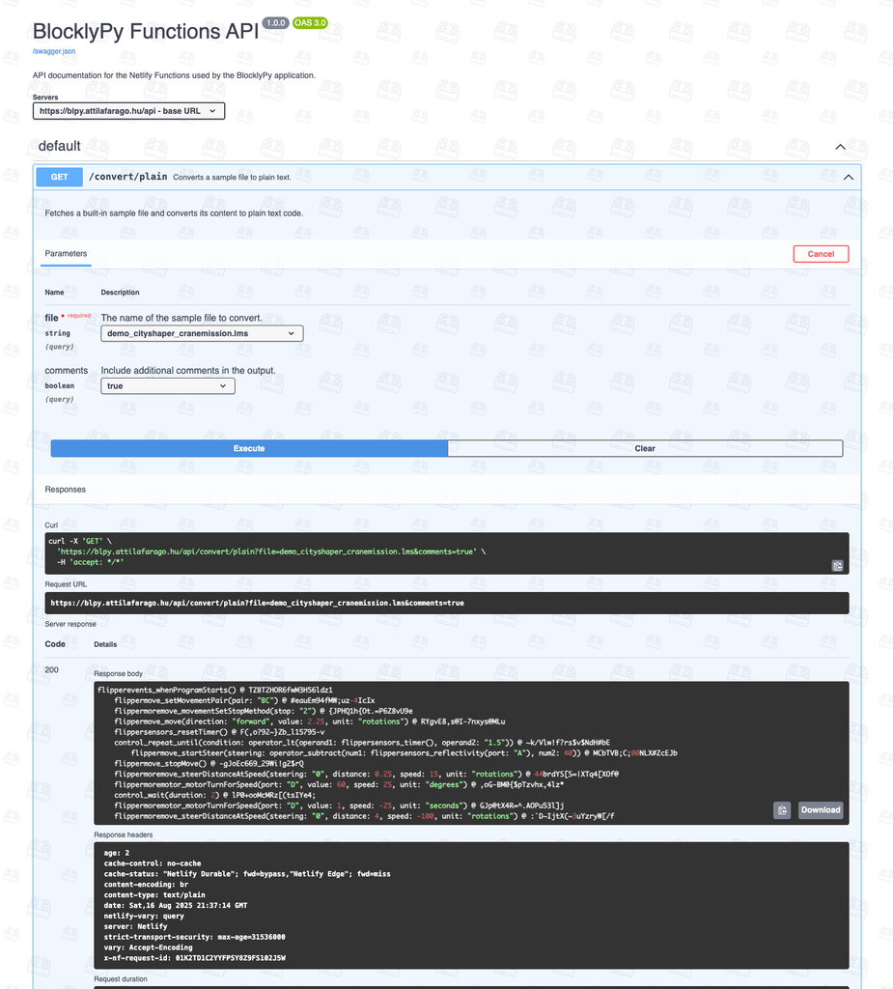
Task: Execute the /convert/plain request
Action: click(x=248, y=448)
